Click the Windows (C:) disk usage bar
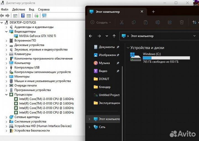 point(166,58)
